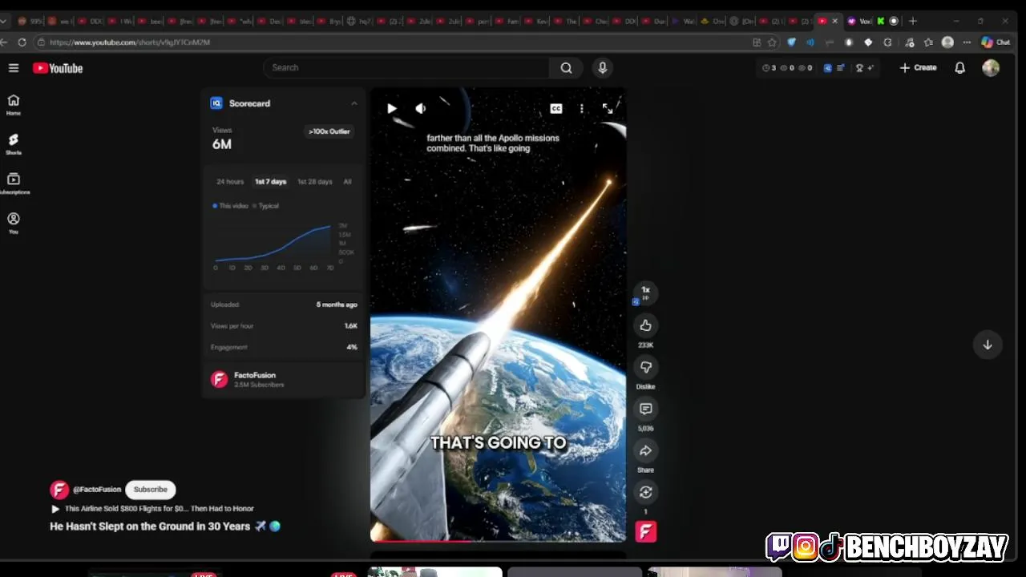This screenshot has height=577, width=1026.
Task: Go to next Short with down arrow
Action: (988, 345)
